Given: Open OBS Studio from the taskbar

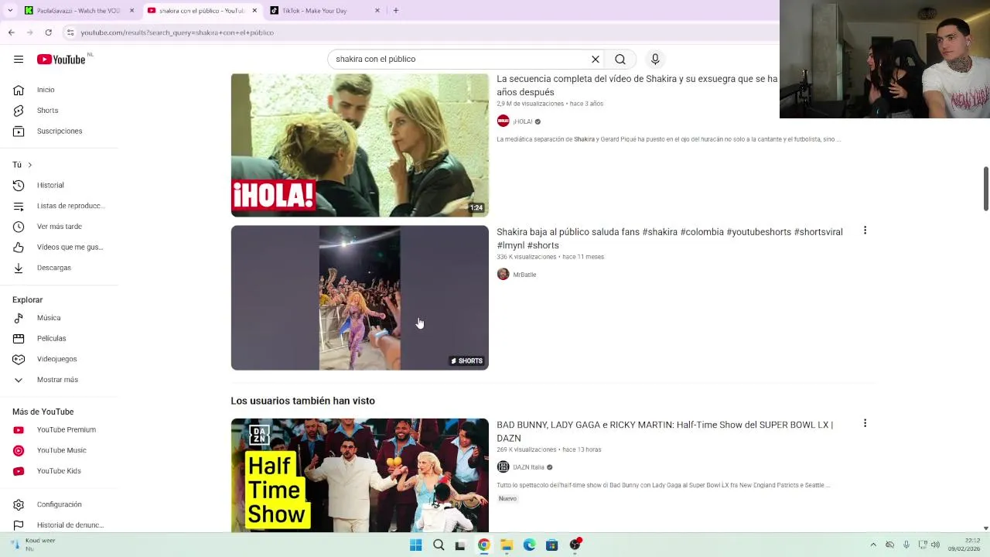Looking at the screenshot, I should [x=575, y=545].
